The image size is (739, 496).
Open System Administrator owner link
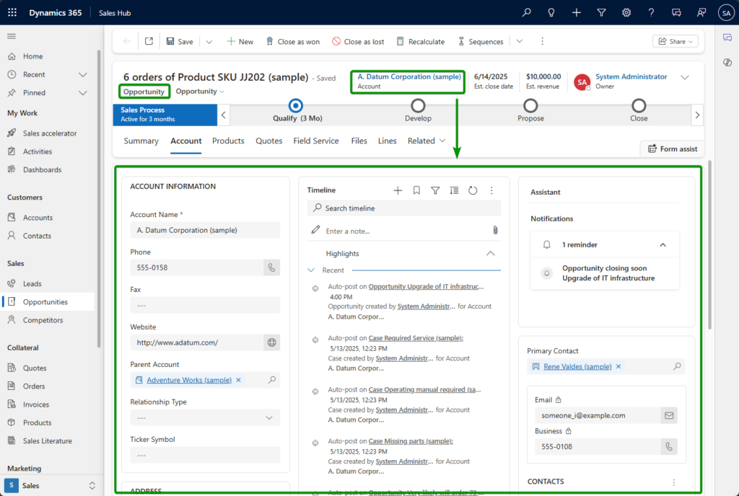coord(631,76)
